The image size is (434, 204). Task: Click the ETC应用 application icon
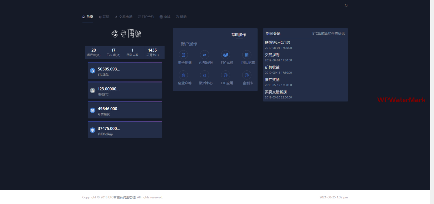(225, 75)
